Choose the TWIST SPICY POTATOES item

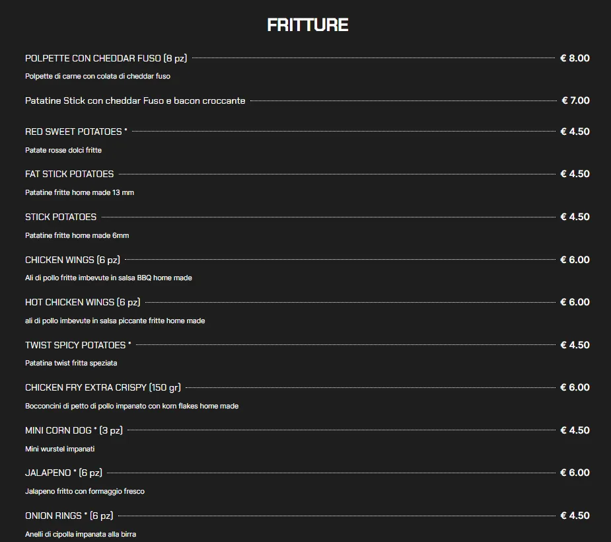78,345
